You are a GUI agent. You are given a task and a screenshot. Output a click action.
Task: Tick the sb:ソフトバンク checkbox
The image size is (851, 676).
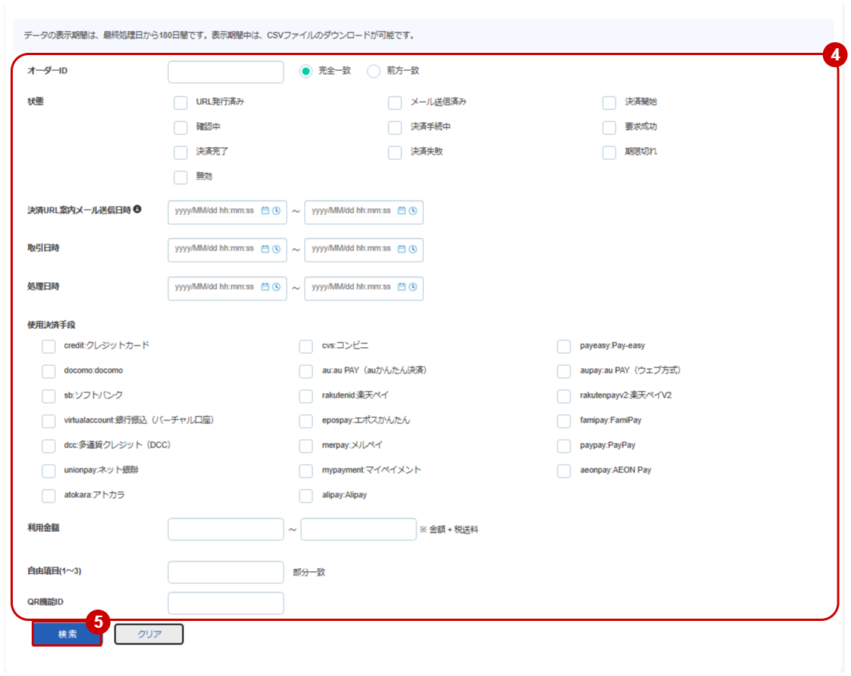(49, 396)
